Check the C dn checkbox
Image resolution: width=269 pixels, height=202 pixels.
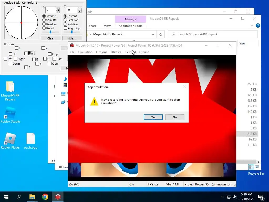[50, 64]
